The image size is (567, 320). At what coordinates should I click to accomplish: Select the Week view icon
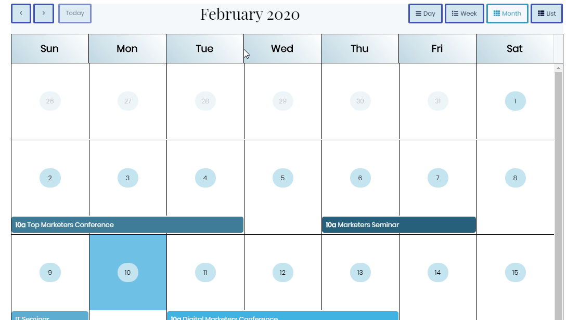click(x=455, y=14)
